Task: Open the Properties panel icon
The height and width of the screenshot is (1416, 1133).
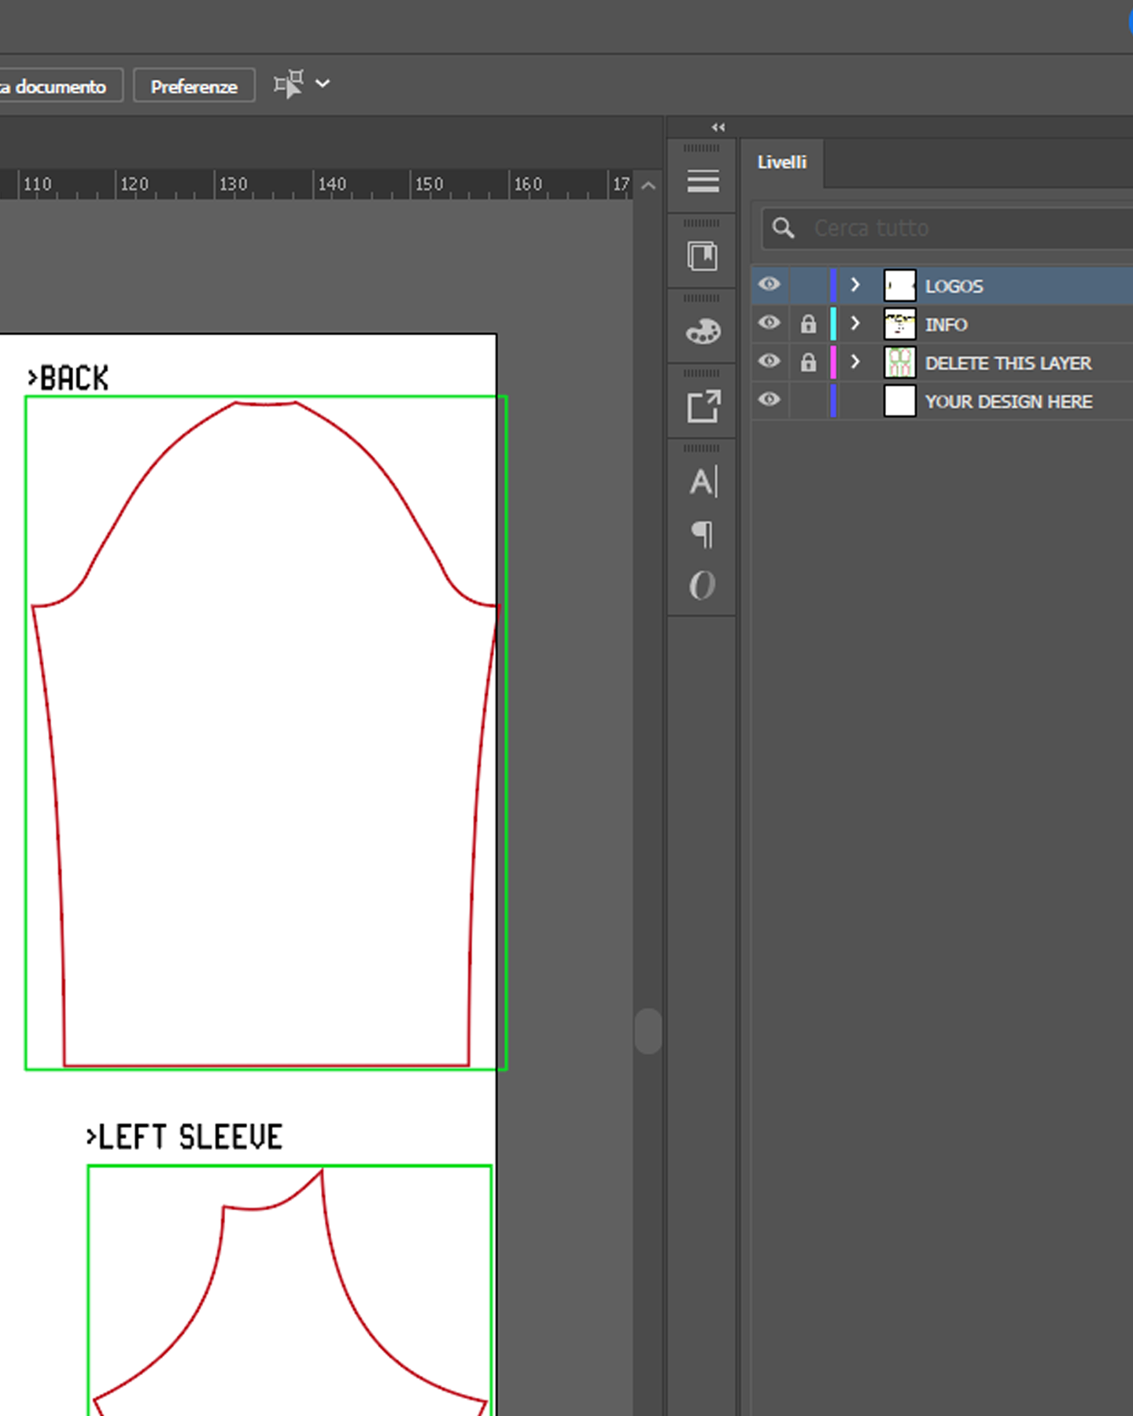Action: (703, 181)
